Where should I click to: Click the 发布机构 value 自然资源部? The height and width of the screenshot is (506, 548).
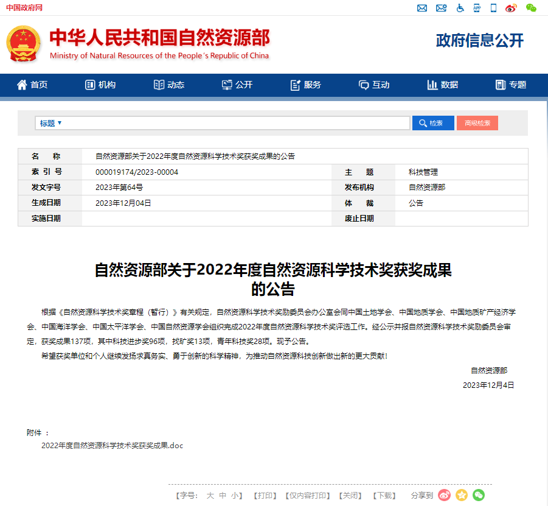(x=427, y=188)
